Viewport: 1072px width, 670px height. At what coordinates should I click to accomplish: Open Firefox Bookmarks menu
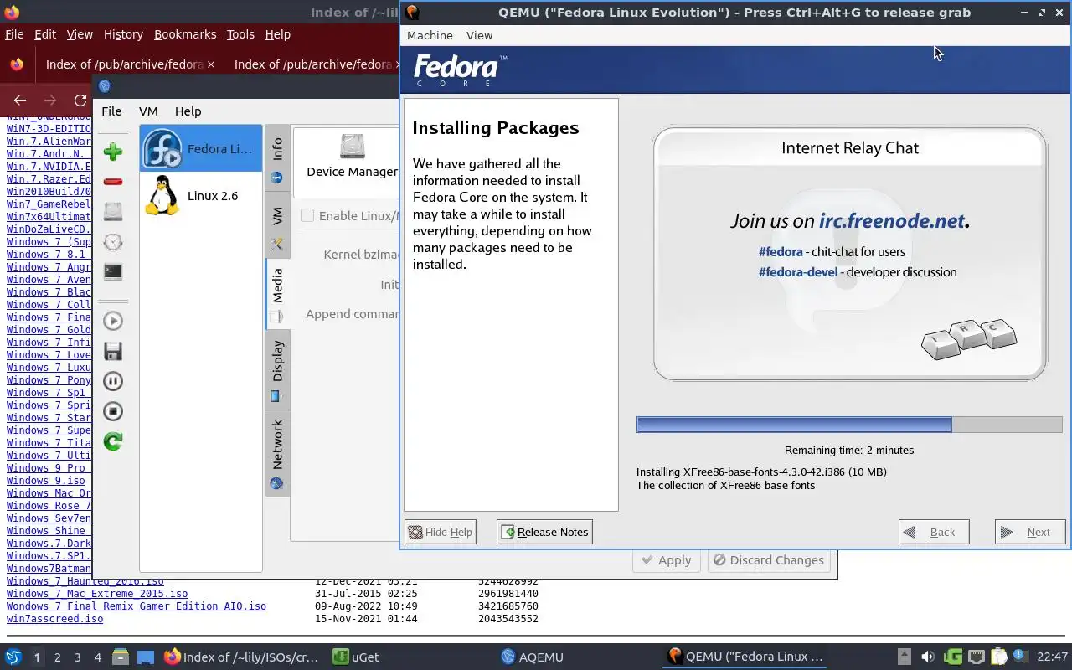(185, 34)
